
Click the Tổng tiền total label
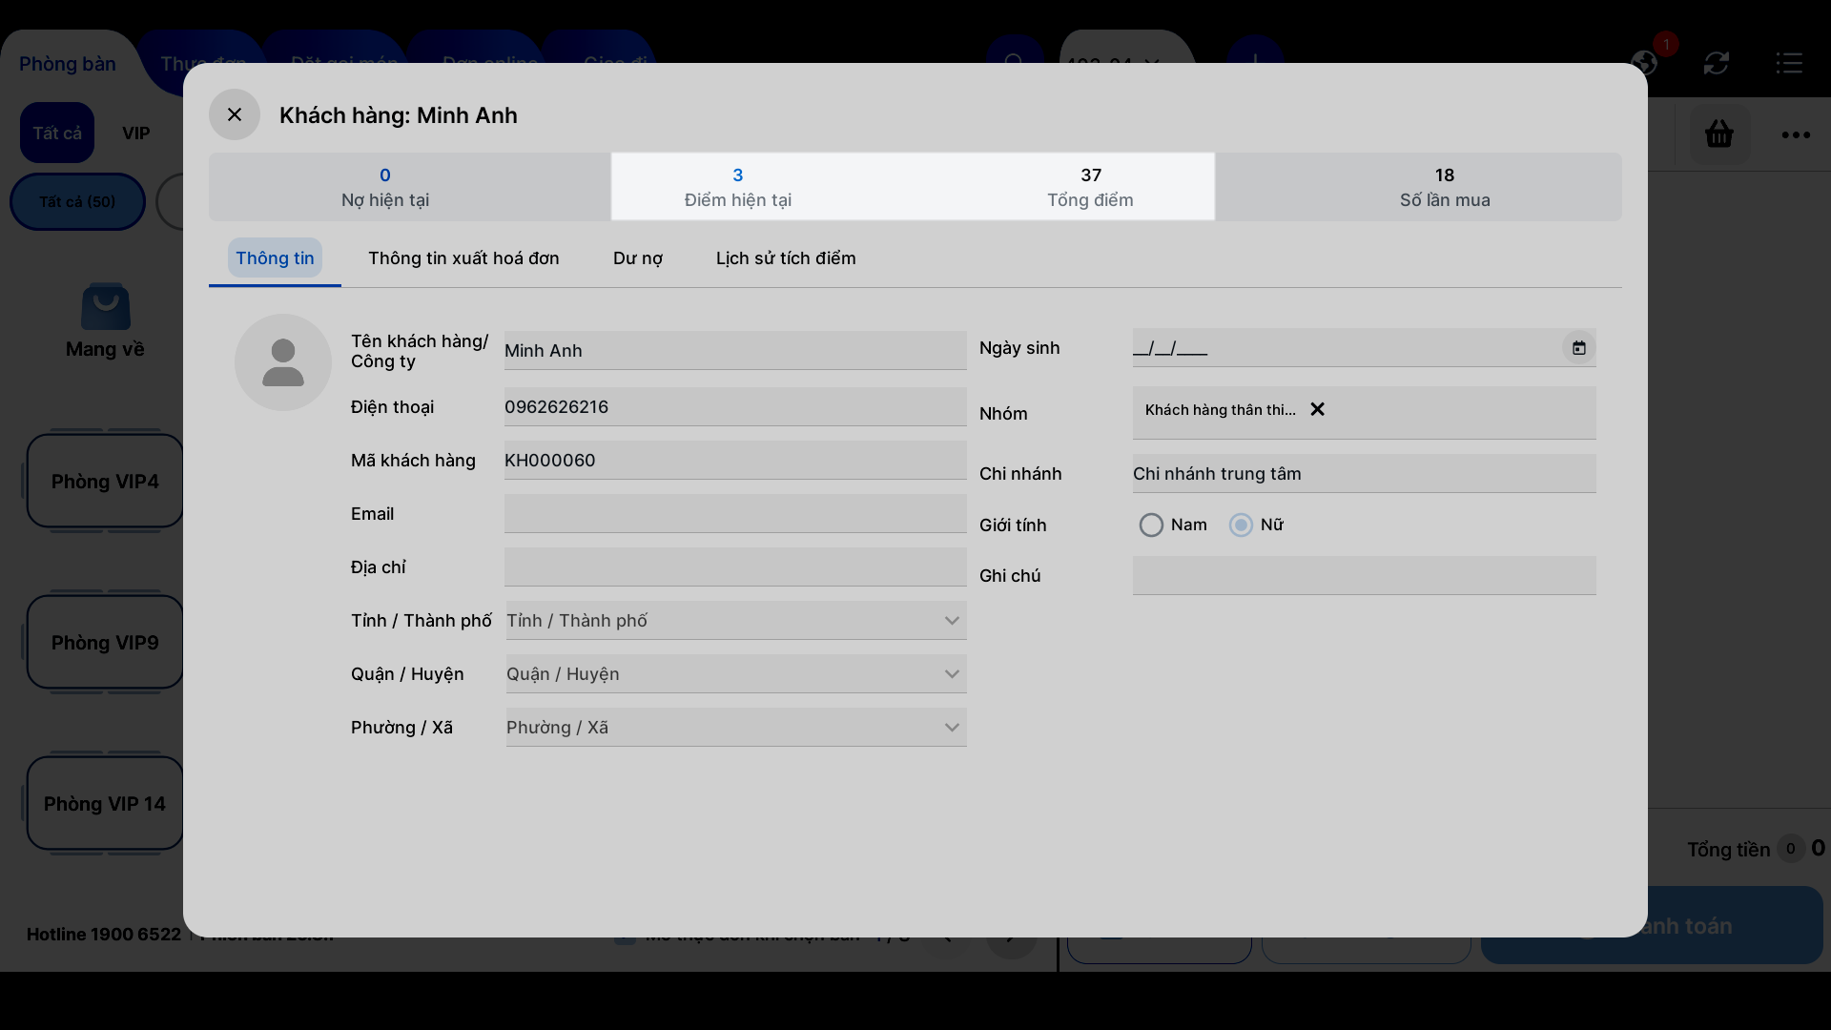1728,850
